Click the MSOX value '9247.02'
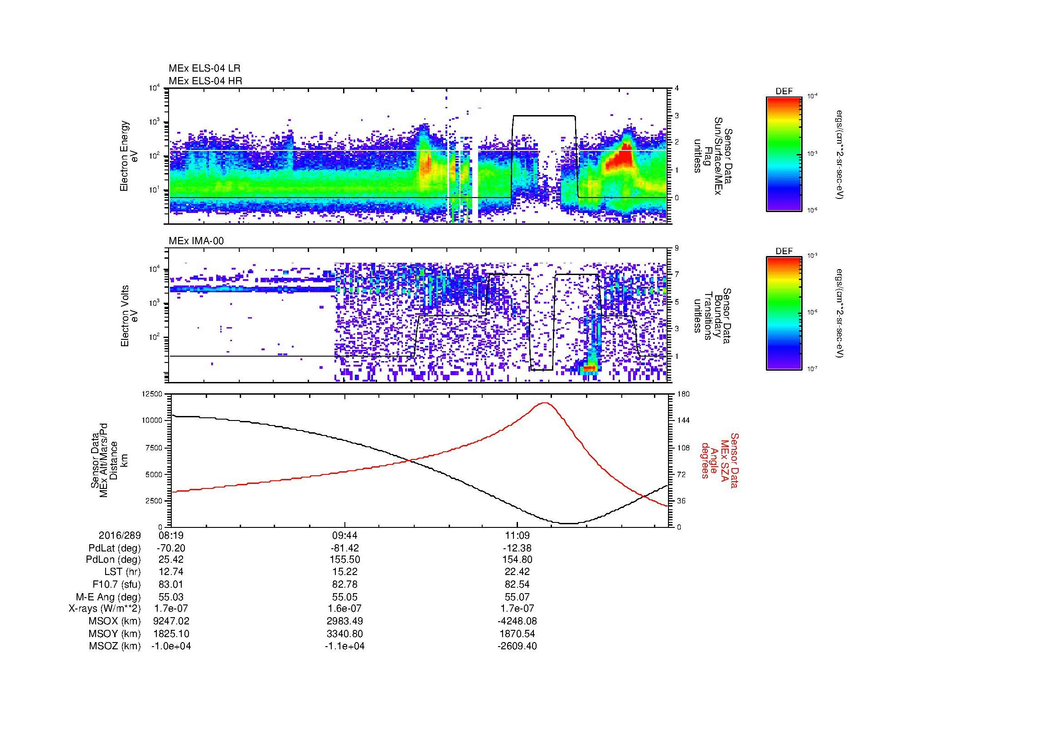This screenshot has height=749, width=1060. click(171, 621)
